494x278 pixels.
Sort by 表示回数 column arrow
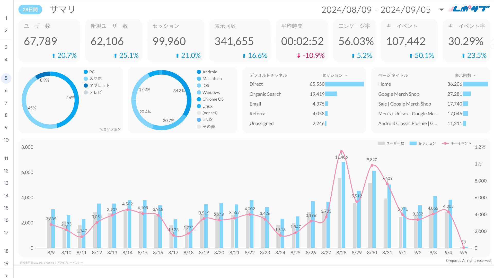(475, 75)
